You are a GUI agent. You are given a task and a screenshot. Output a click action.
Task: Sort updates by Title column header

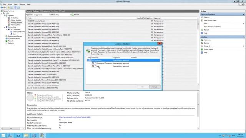81,18
